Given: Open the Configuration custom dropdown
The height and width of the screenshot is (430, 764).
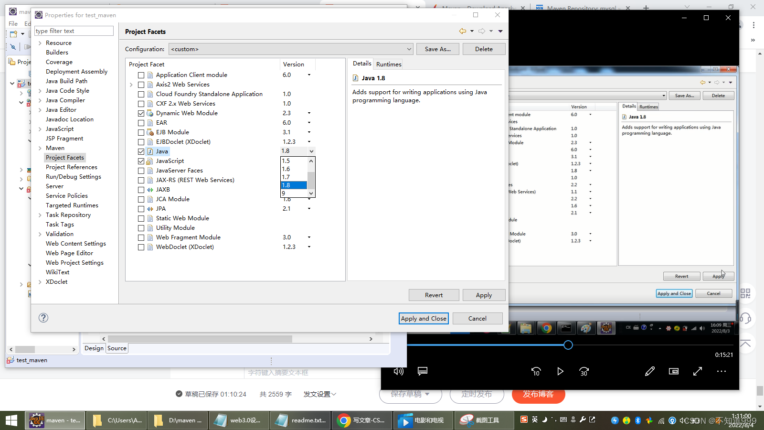Looking at the screenshot, I should pyautogui.click(x=291, y=49).
